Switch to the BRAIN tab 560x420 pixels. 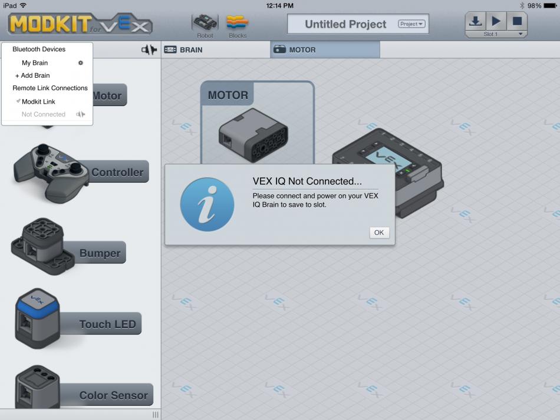[x=216, y=50]
